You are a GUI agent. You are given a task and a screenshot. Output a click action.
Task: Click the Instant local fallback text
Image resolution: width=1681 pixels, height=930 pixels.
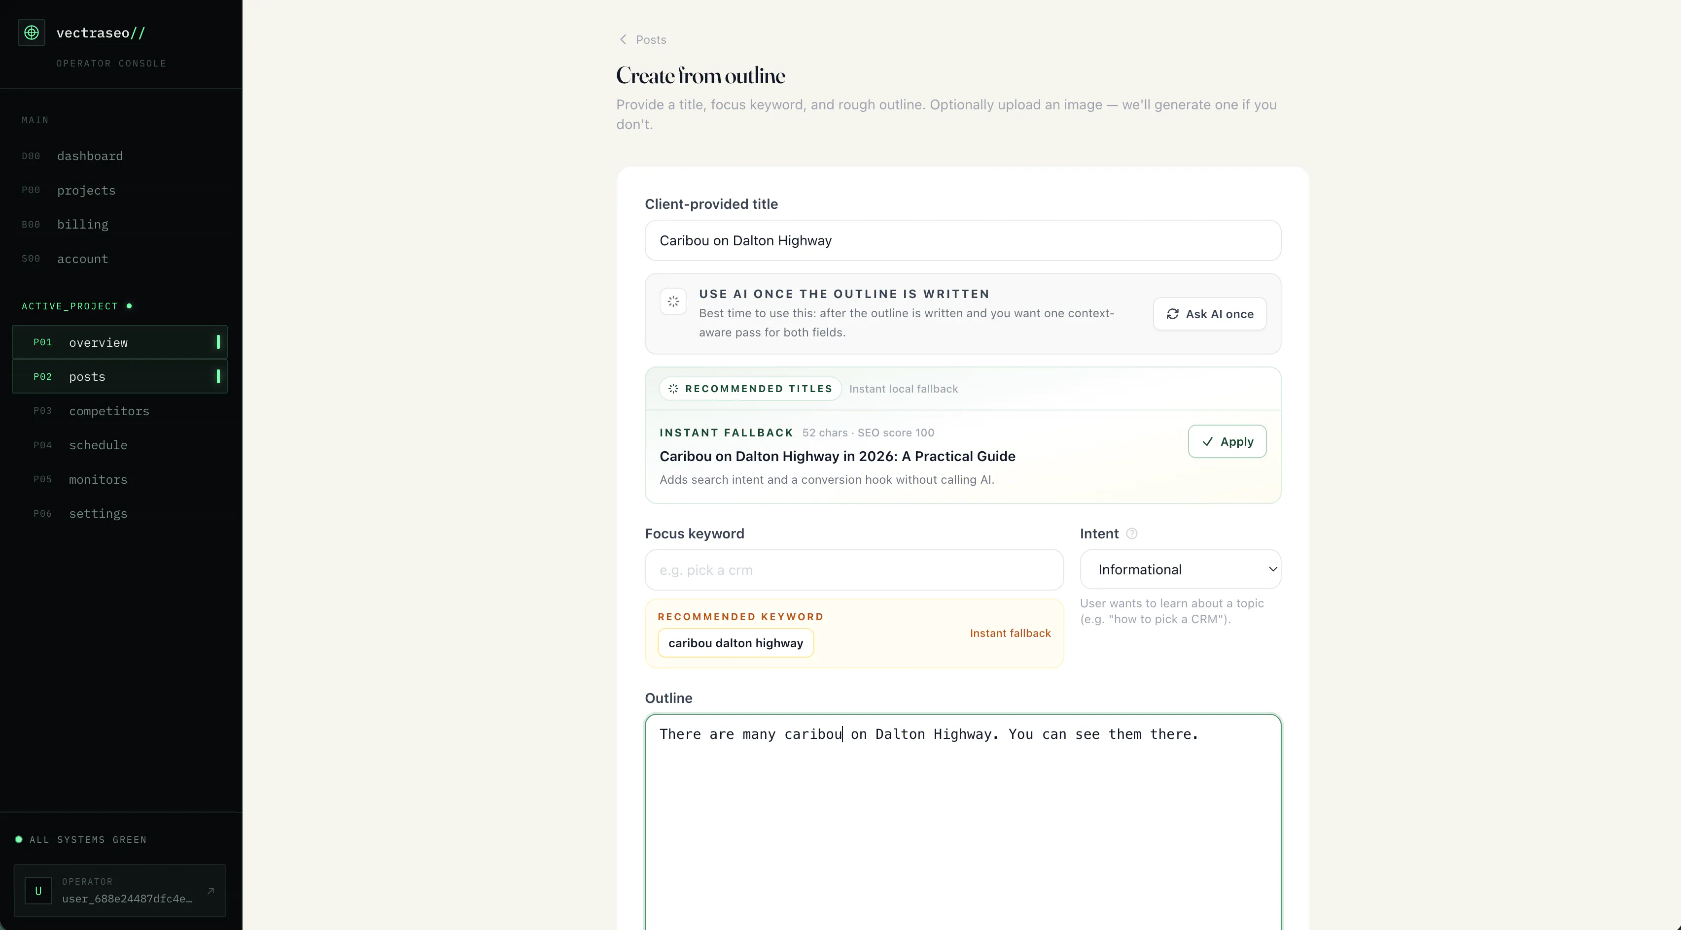[x=903, y=389]
